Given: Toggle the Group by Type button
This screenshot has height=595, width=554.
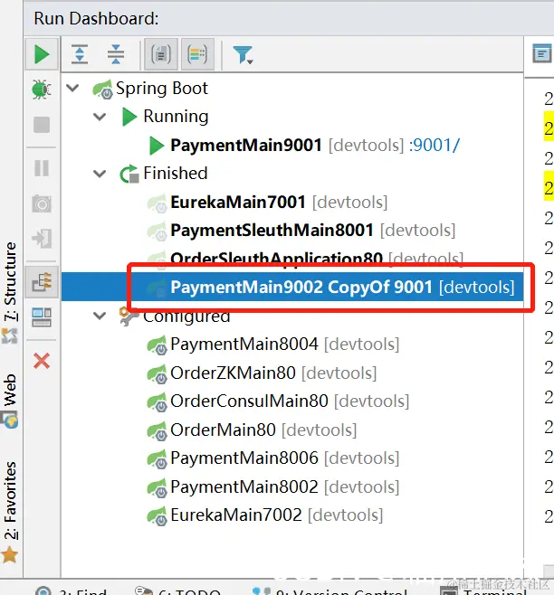Looking at the screenshot, I should pos(161,54).
